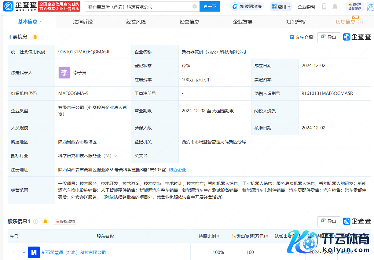Image resolution: width=374 pixels, height=260 pixels.
Task: Expand the 科学研究和技术服务业 industry chevron
Action: click(x=115, y=156)
